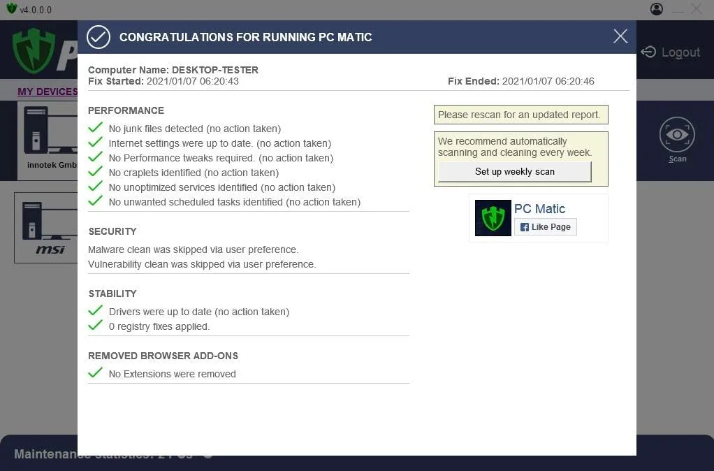This screenshot has width=714, height=471.
Task: Click 'Please rescan for an updated report.' notice
Action: (x=521, y=115)
